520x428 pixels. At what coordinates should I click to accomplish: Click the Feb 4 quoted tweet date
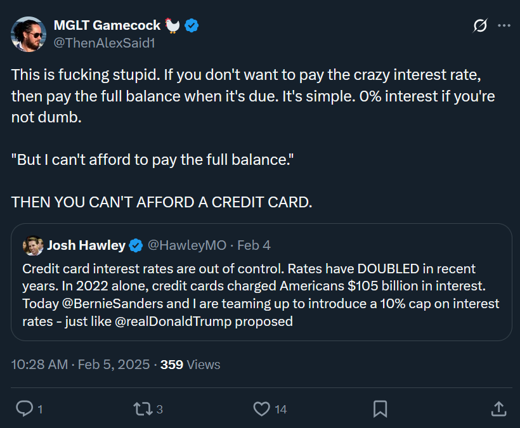[254, 245]
